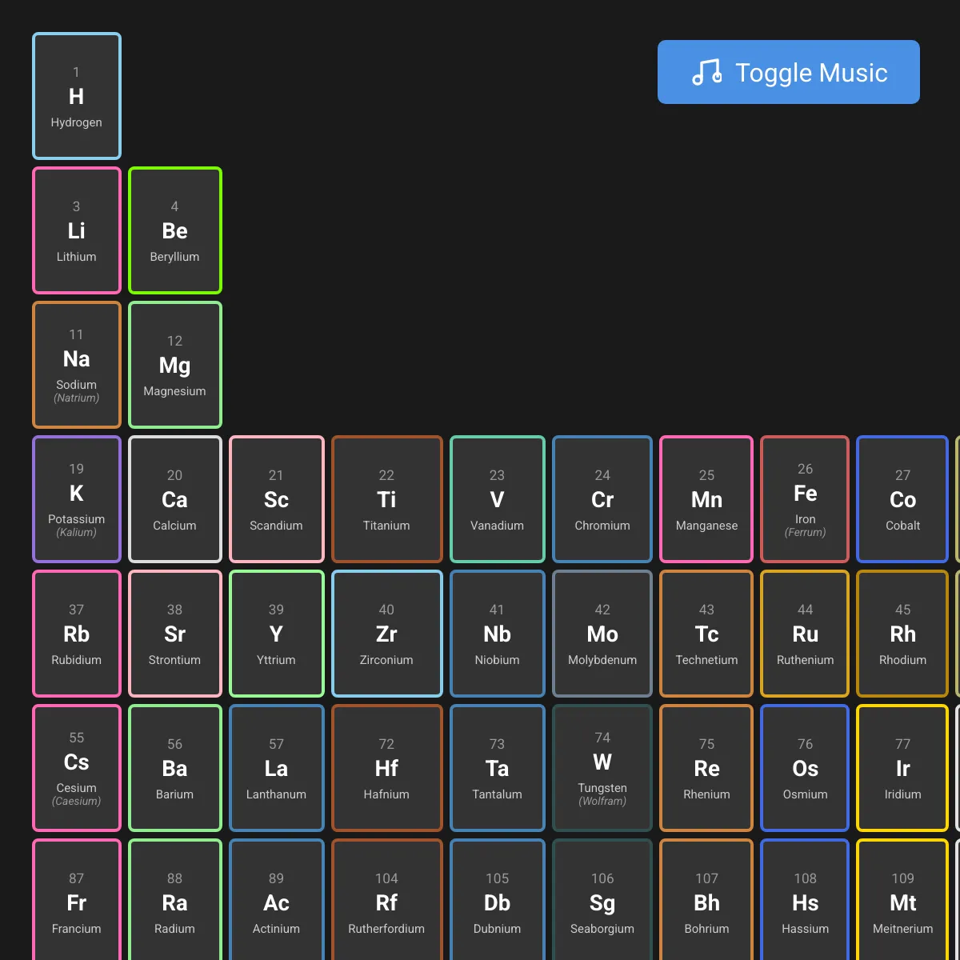The image size is (960, 960).
Task: Click the Seaborgium tile
Action: [602, 900]
